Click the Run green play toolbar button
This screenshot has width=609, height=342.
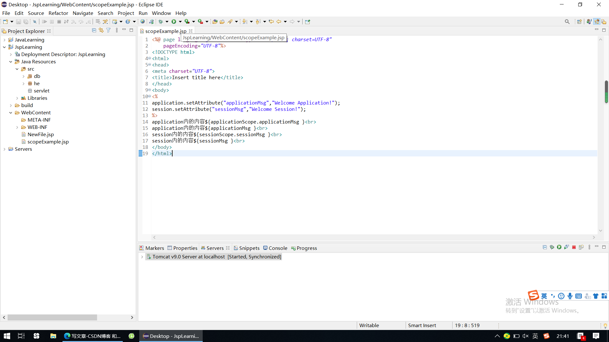coord(174,22)
